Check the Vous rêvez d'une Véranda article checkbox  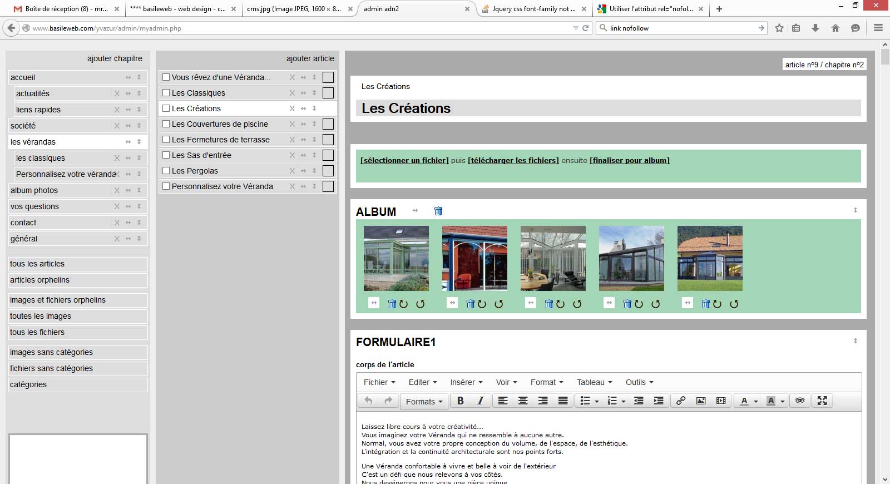point(166,77)
